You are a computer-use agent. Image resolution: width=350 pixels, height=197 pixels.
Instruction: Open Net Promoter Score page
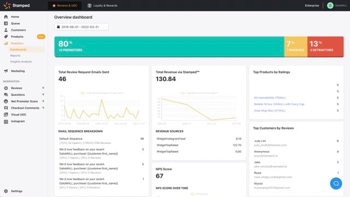click(24, 101)
